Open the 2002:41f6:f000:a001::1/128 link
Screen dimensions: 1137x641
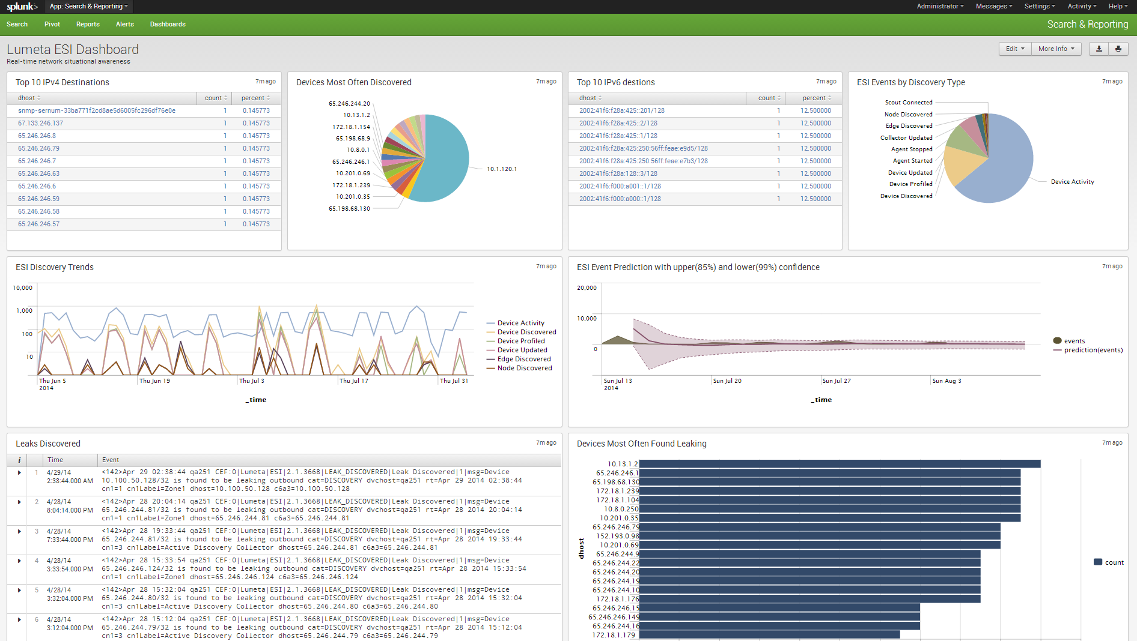point(620,186)
